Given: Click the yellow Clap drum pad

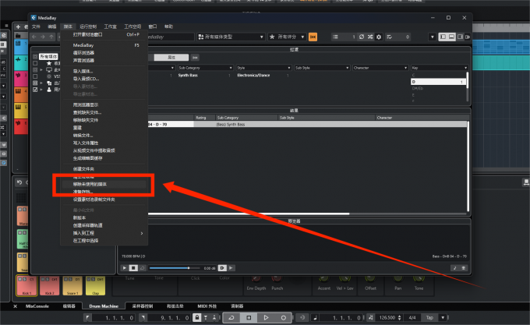Looking at the screenshot, I should (95, 286).
